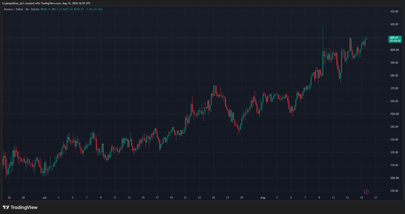Click the high value H411.32

point(57,9)
